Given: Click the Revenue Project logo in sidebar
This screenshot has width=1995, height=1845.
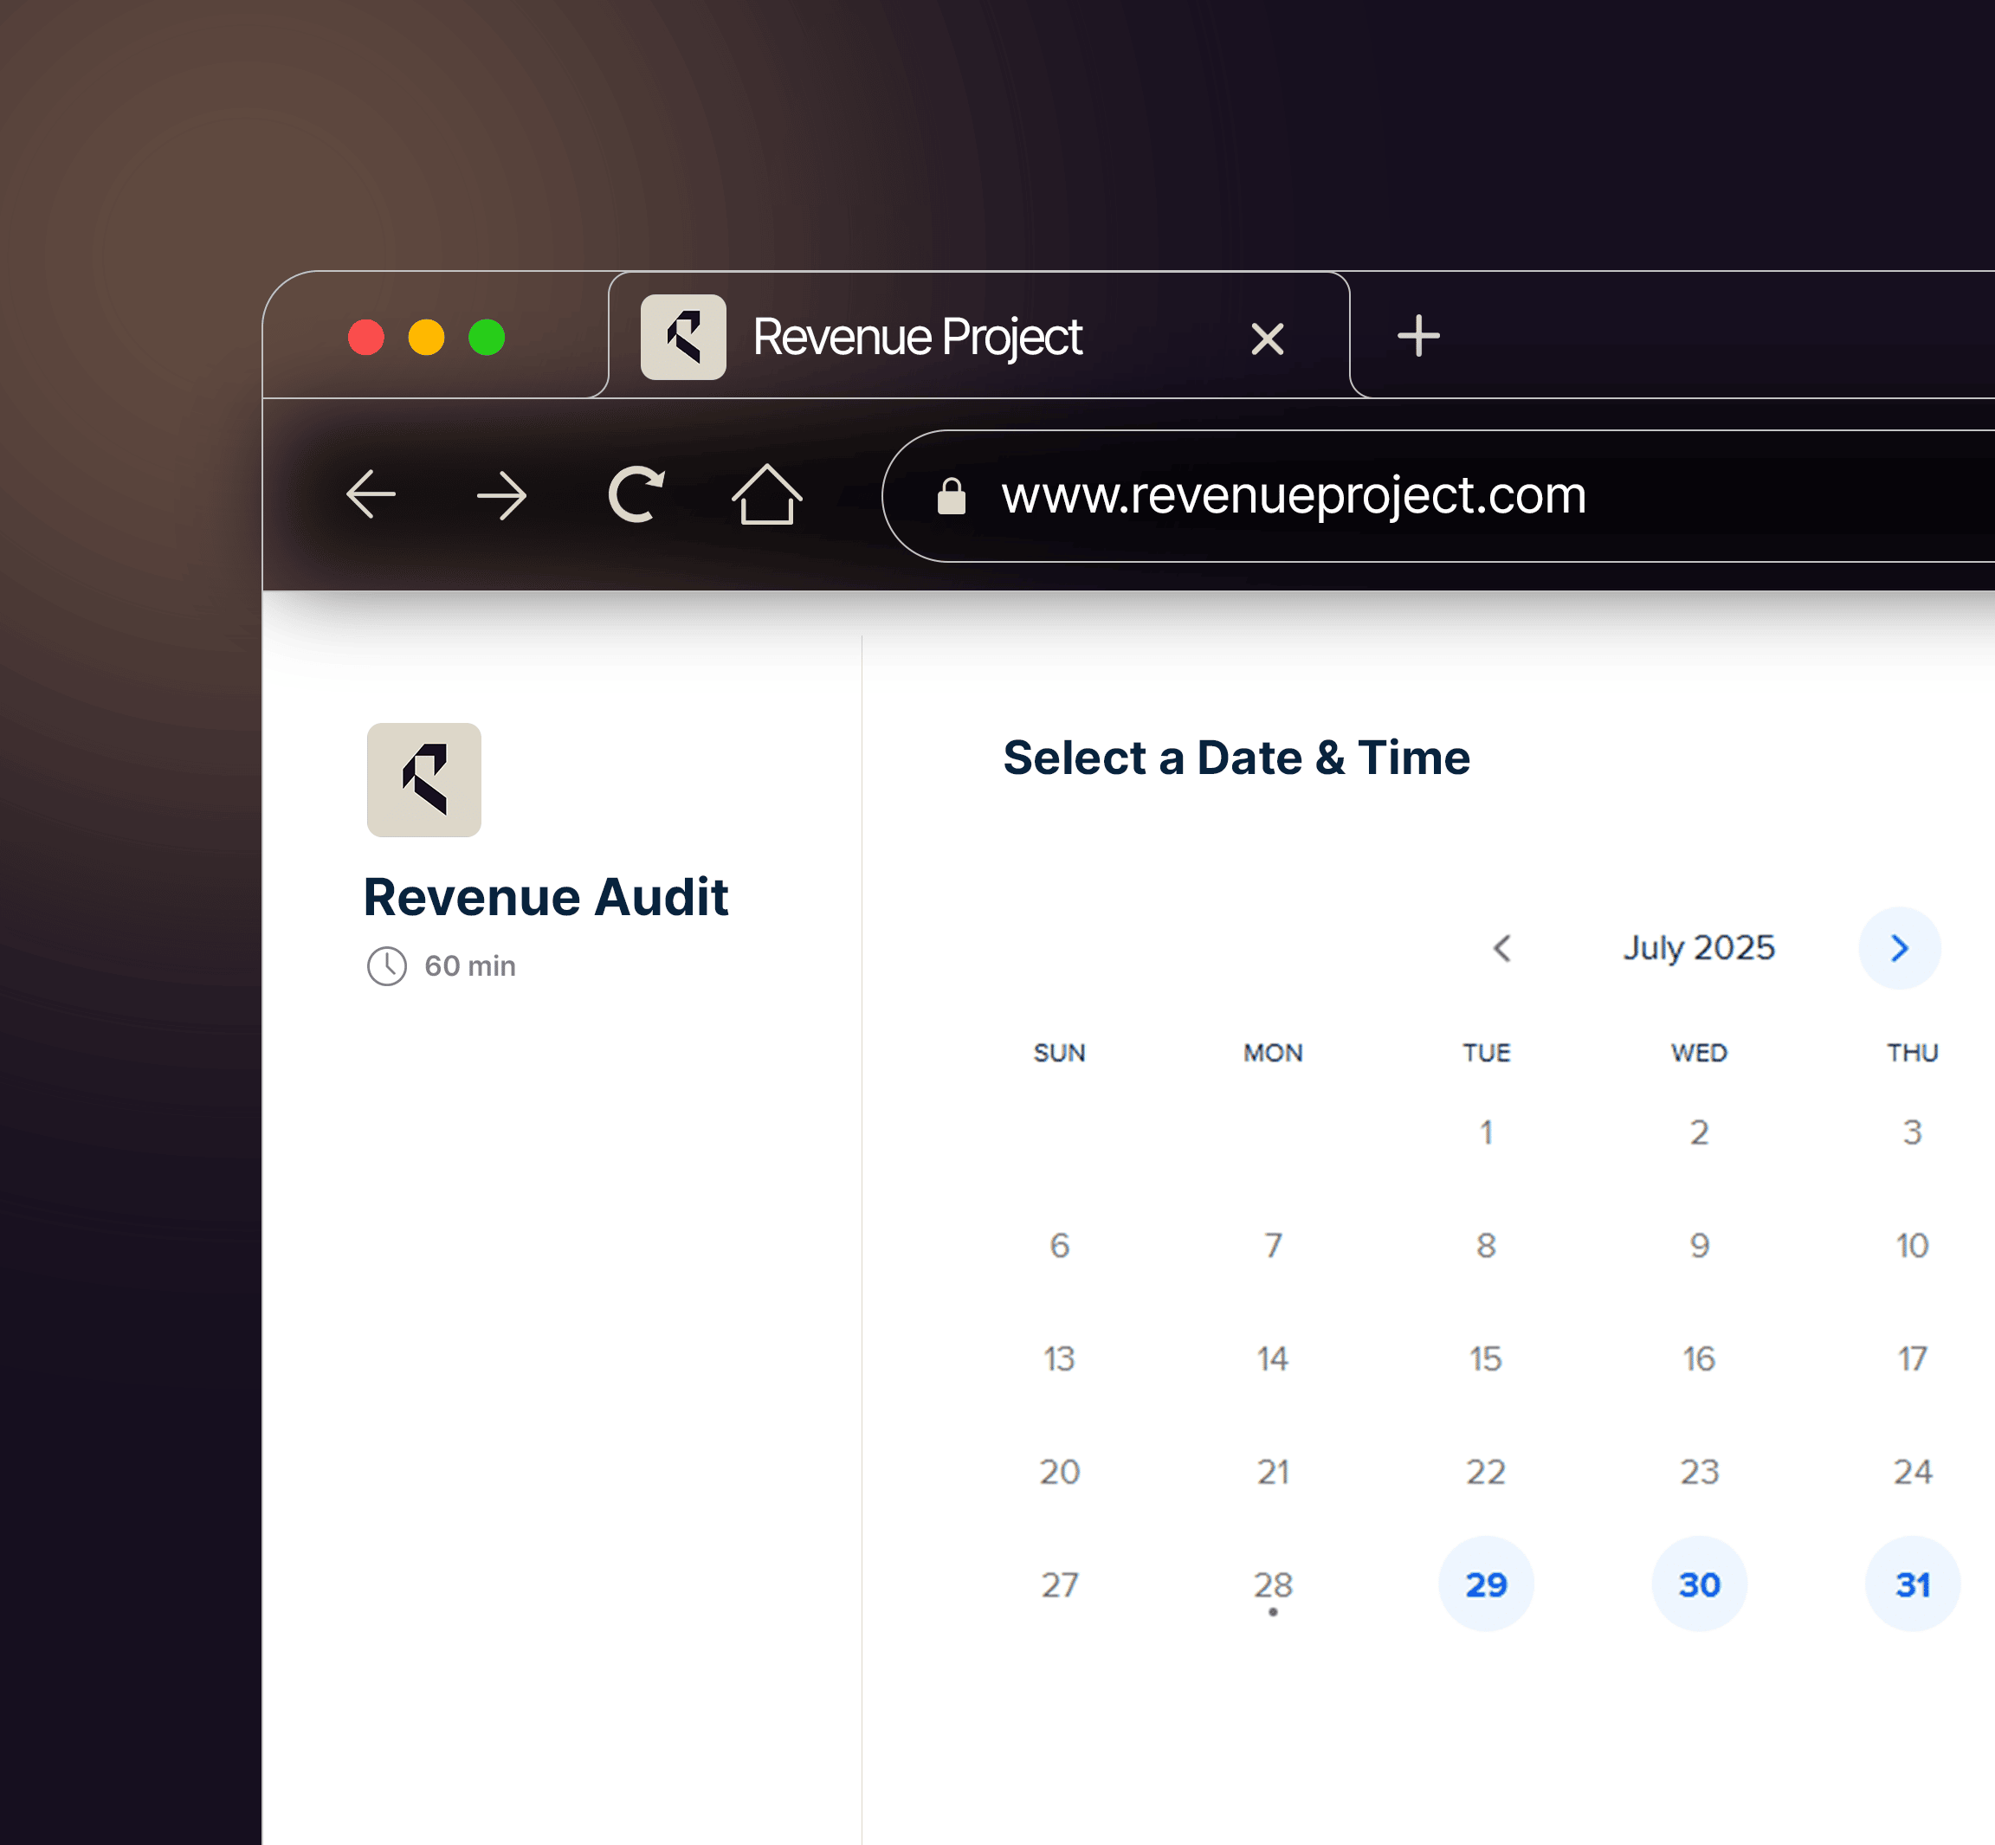Looking at the screenshot, I should tap(423, 780).
